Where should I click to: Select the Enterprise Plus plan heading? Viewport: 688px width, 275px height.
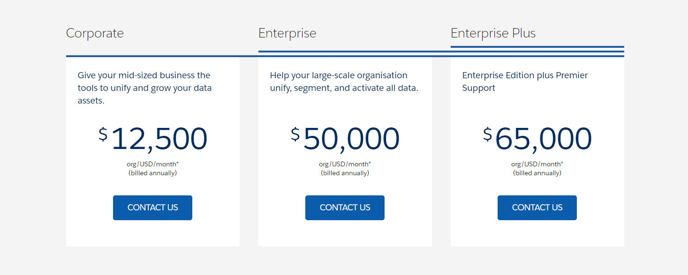click(493, 33)
